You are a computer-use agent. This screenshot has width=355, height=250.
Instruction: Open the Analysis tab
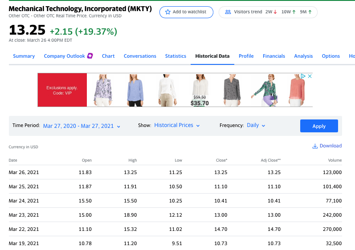303,56
